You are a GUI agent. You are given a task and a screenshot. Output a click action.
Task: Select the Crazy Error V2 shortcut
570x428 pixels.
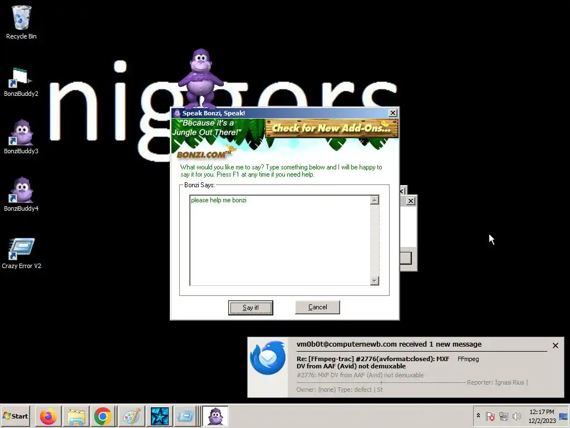click(x=21, y=254)
